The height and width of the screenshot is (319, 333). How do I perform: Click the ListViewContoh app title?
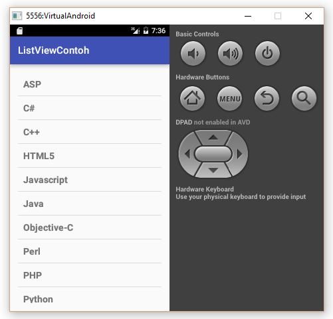(54, 50)
